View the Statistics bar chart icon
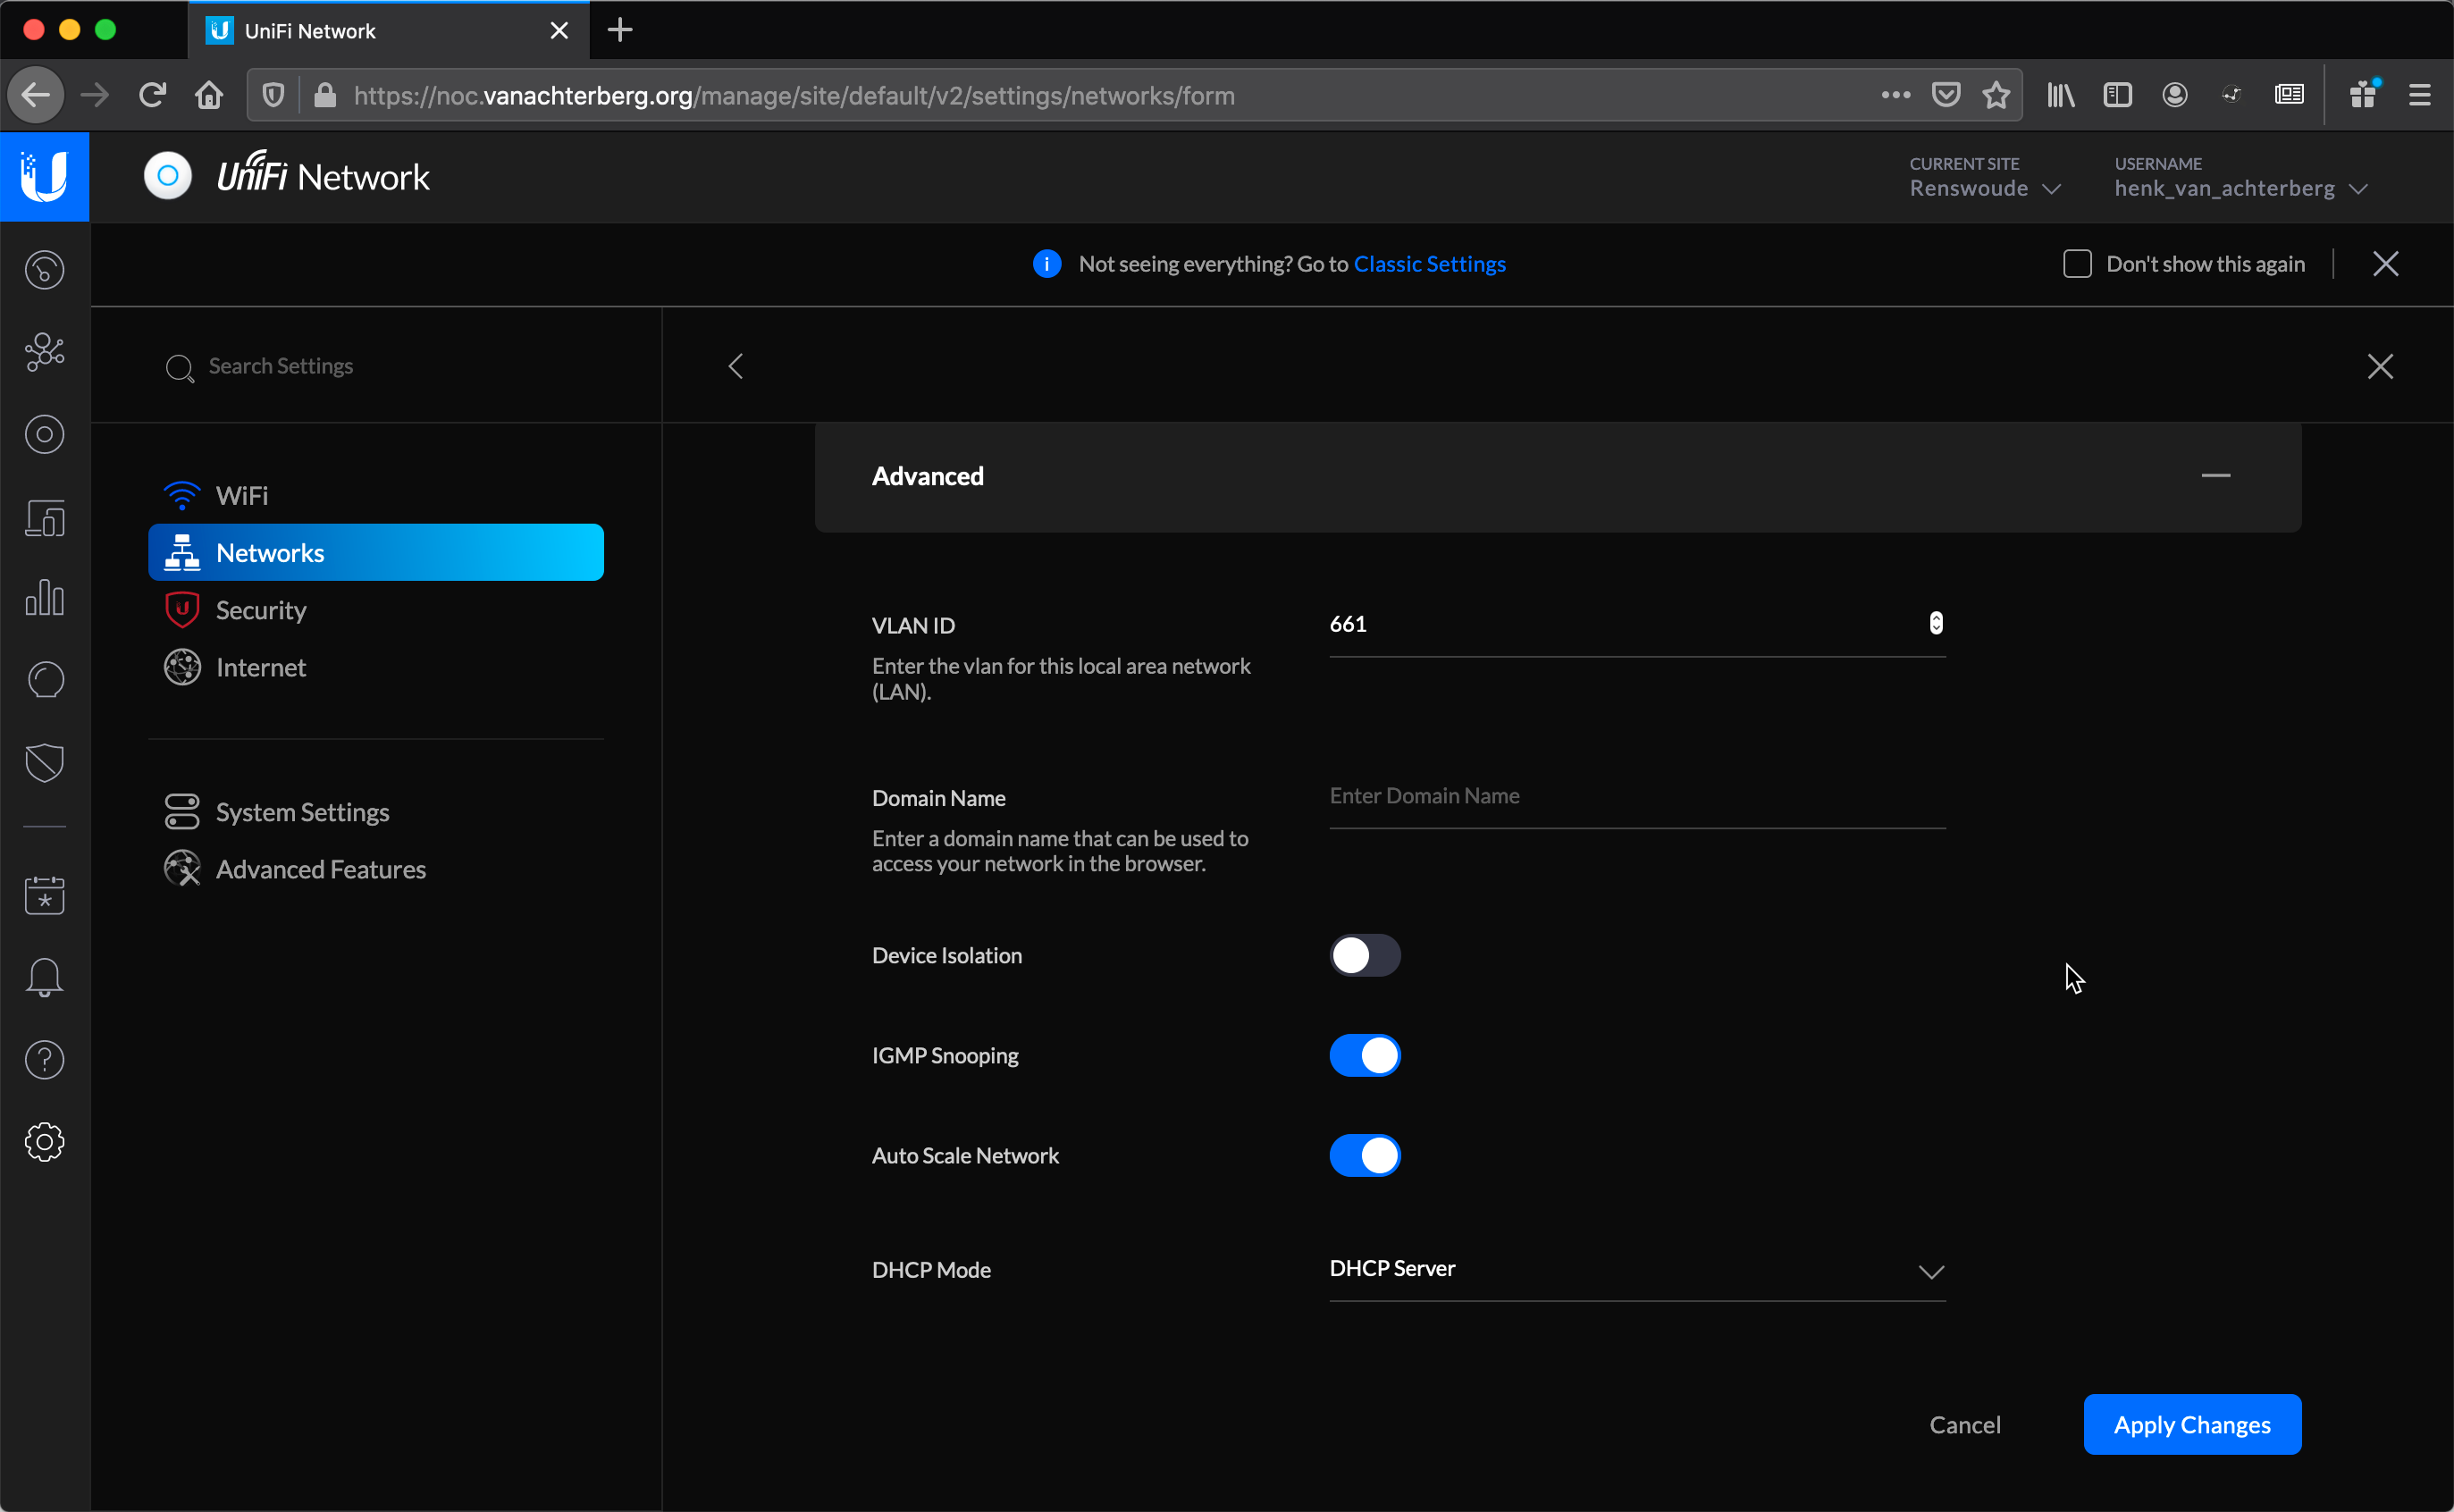This screenshot has height=1512, width=2454. 44,598
